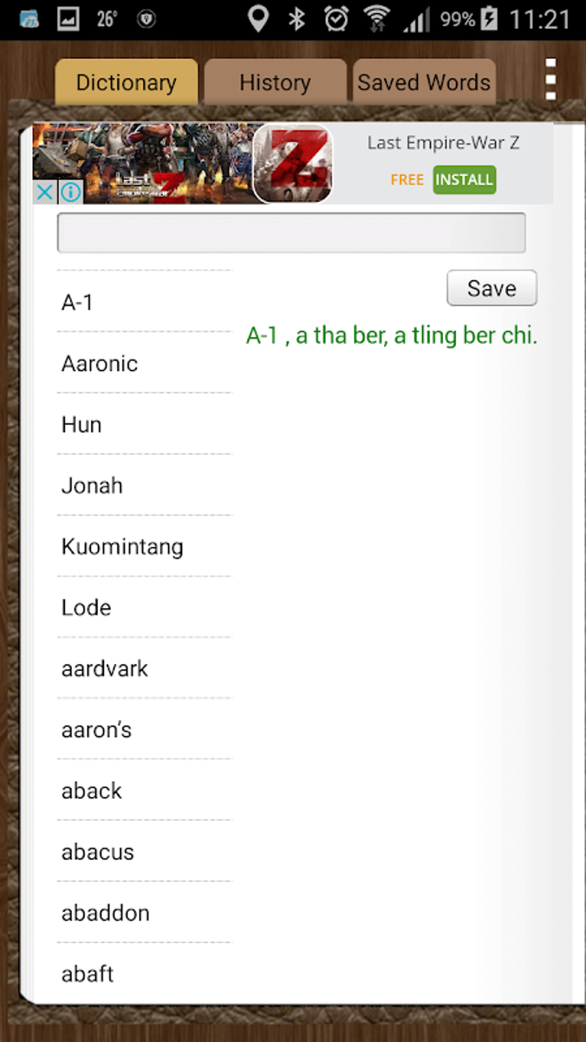Open the Saved Words tab
This screenshot has width=586, height=1042.
tap(423, 82)
